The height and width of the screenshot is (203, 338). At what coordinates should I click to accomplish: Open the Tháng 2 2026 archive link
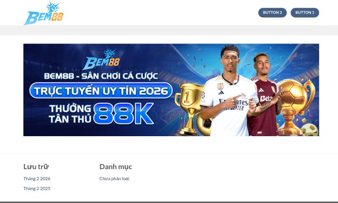click(37, 178)
